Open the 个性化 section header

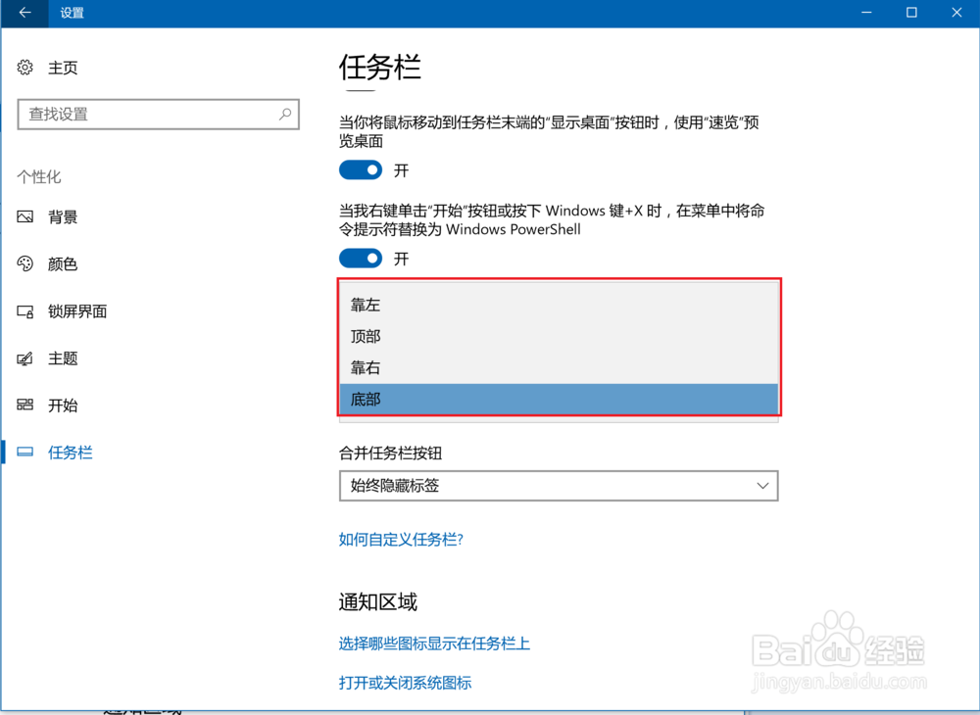coord(39,176)
